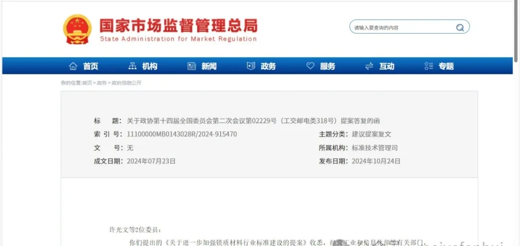Open the 首页 navigation menu item

pos(91,66)
